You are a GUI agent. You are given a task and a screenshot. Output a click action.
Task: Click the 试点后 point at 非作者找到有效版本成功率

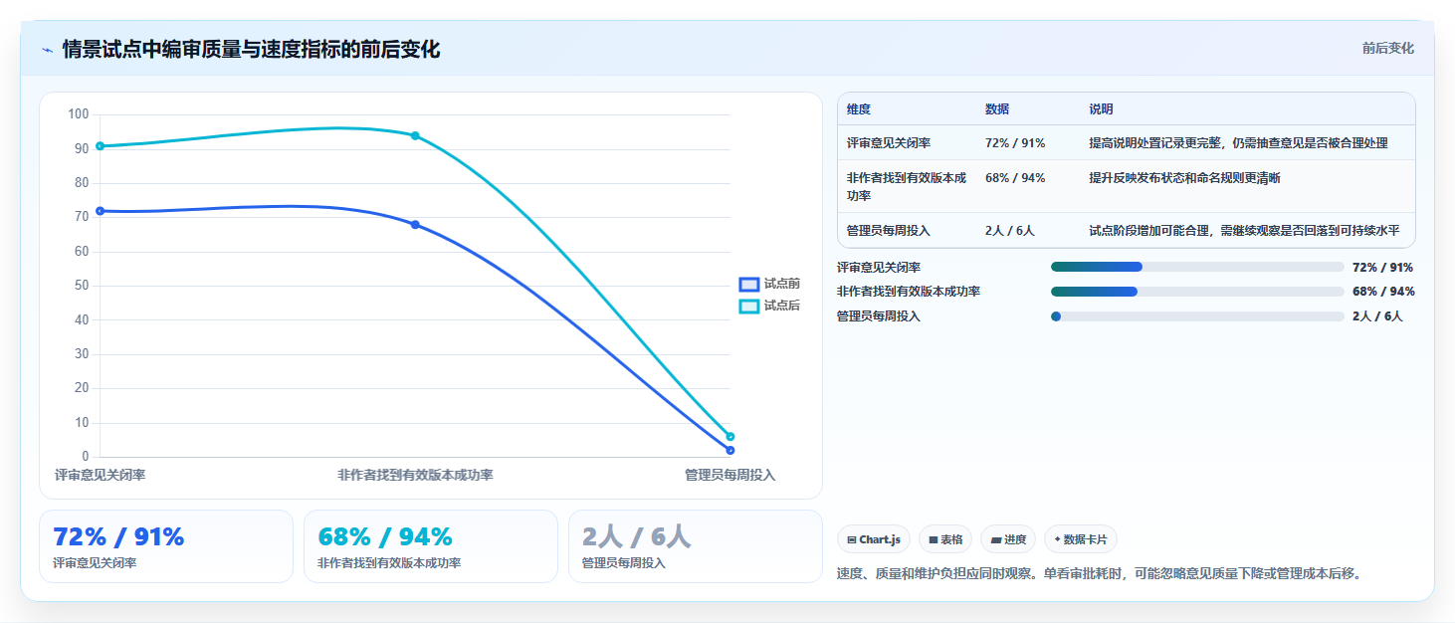415,135
